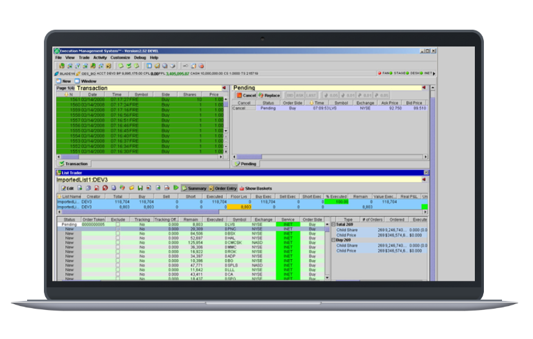Click the multicolor refresh icon in List Trader toolbar
The image size is (533, 339).
122,188
